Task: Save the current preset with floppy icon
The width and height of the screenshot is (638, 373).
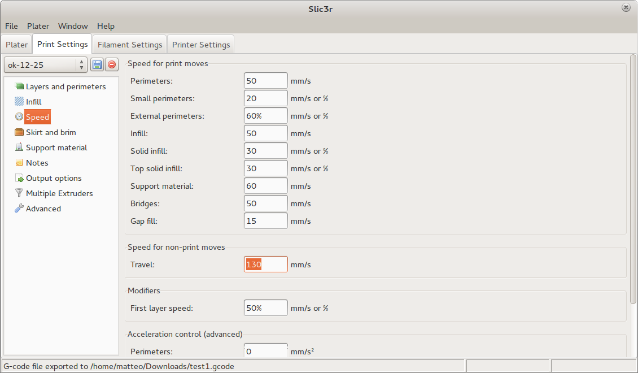Action: click(97, 64)
